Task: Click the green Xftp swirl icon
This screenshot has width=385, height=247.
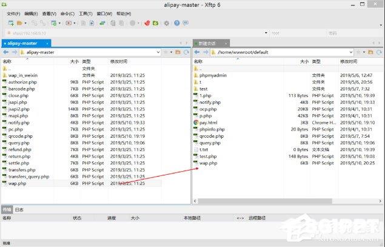Action: pos(155,23)
